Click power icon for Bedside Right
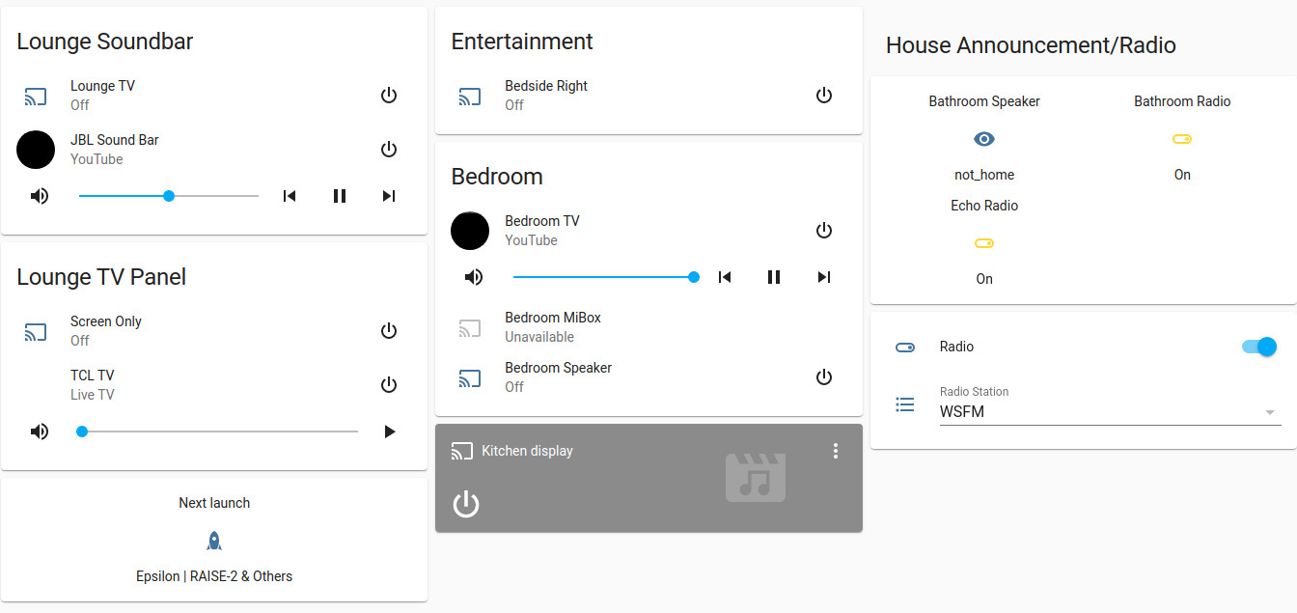 click(823, 96)
